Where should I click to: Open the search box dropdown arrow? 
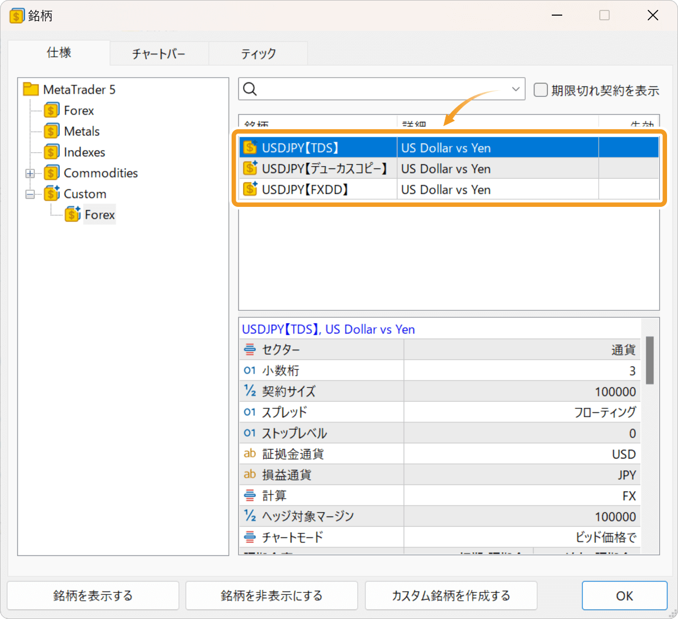pyautogui.click(x=515, y=89)
